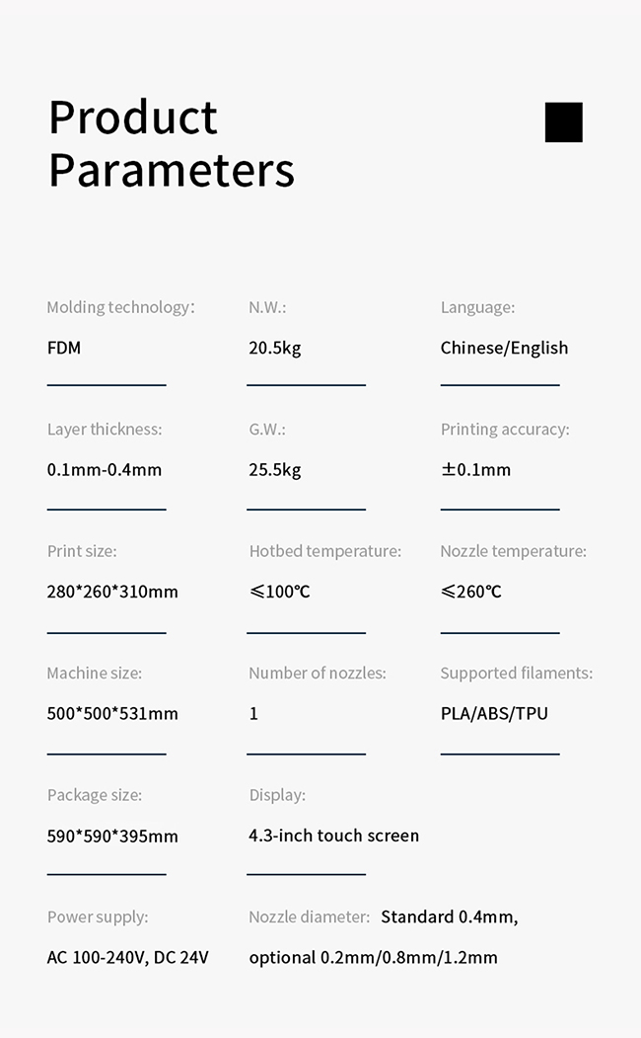Viewport: 641px width, 1038px height.
Task: Click the Number of nozzles label
Action: [318, 674]
